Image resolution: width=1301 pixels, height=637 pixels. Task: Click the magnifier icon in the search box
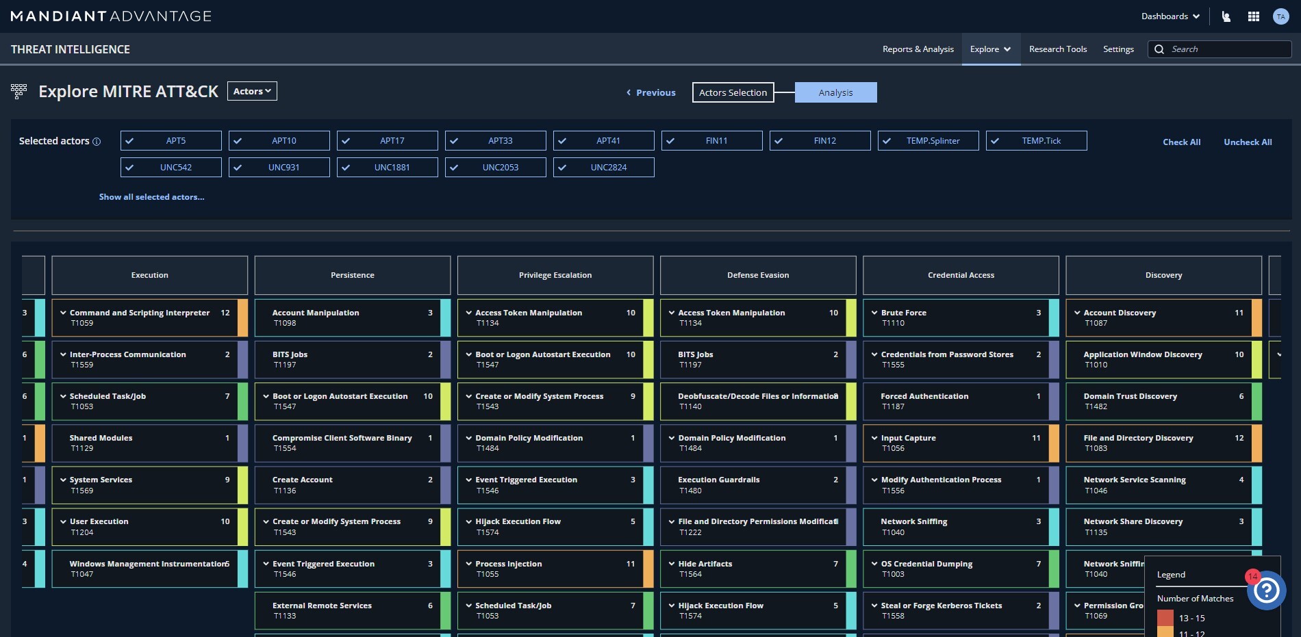coord(1159,49)
